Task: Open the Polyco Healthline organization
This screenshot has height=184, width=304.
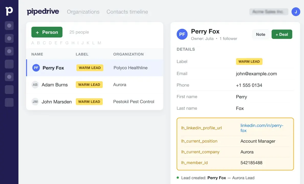Action: pyautogui.click(x=130, y=68)
